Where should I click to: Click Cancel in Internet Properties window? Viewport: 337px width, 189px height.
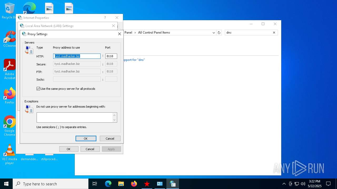90,149
